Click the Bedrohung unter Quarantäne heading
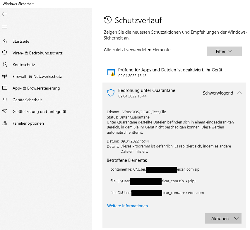 pos(146,90)
